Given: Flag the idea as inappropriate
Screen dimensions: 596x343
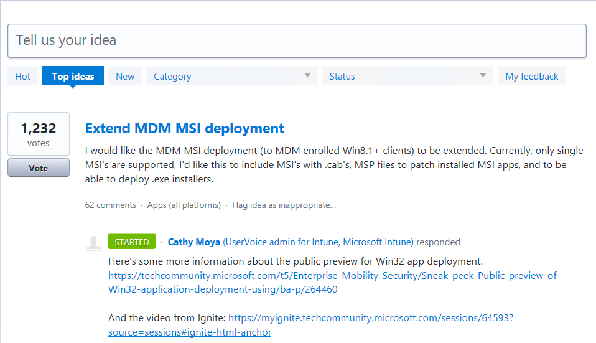Looking at the screenshot, I should (x=284, y=205).
